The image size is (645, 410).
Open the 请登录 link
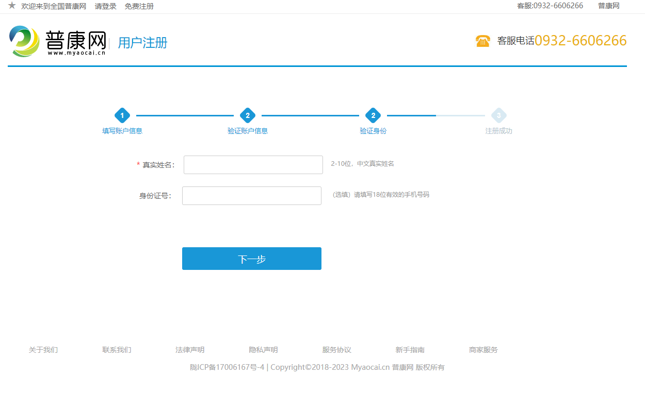106,6
